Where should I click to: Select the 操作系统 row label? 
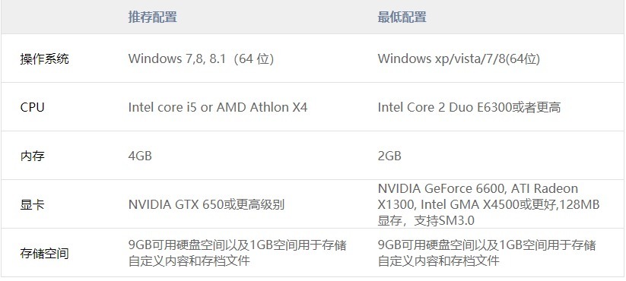[45, 58]
